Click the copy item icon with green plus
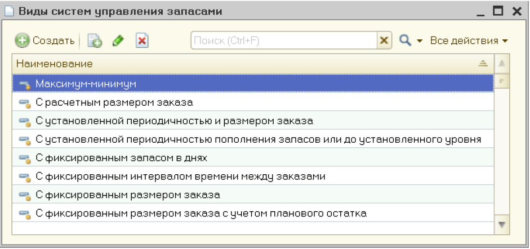The width and height of the screenshot is (530, 249). point(95,41)
